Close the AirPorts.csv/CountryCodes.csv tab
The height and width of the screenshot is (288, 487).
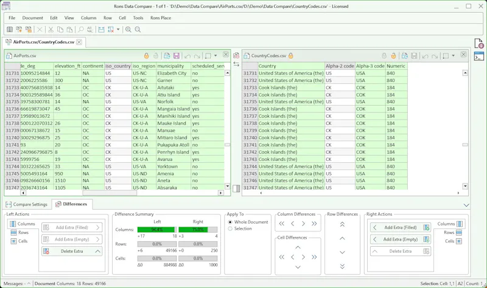pos(79,42)
